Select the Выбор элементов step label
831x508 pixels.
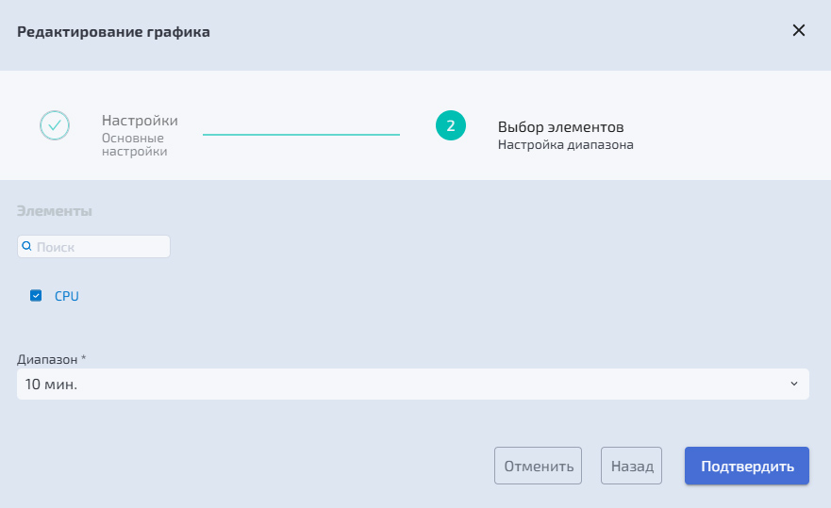[x=560, y=127]
